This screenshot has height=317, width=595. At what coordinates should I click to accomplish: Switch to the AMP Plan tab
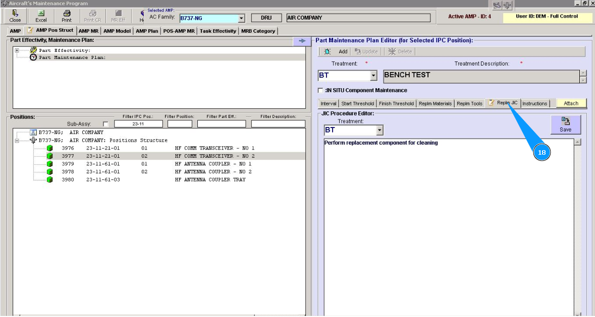(x=147, y=31)
